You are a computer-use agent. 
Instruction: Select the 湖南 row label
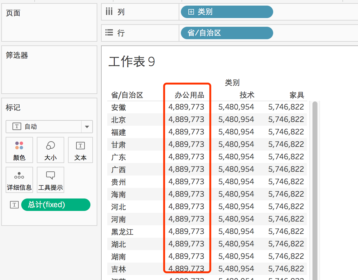[x=119, y=257]
